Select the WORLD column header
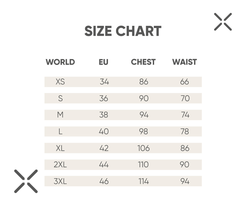This screenshot has height=206, width=246. [60, 62]
